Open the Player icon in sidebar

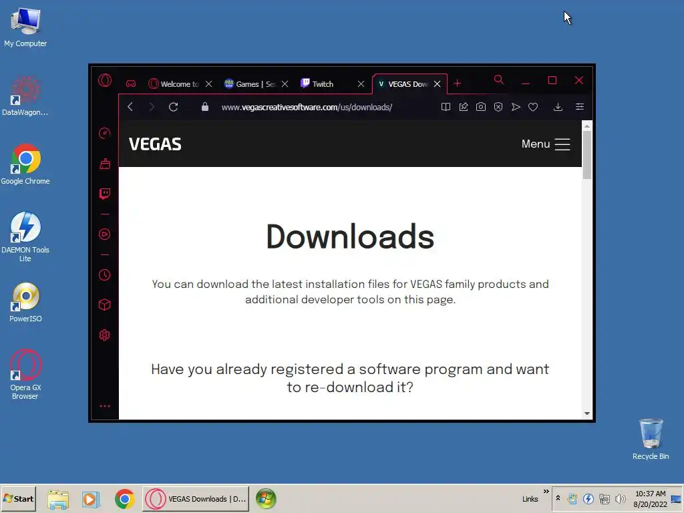(x=105, y=234)
